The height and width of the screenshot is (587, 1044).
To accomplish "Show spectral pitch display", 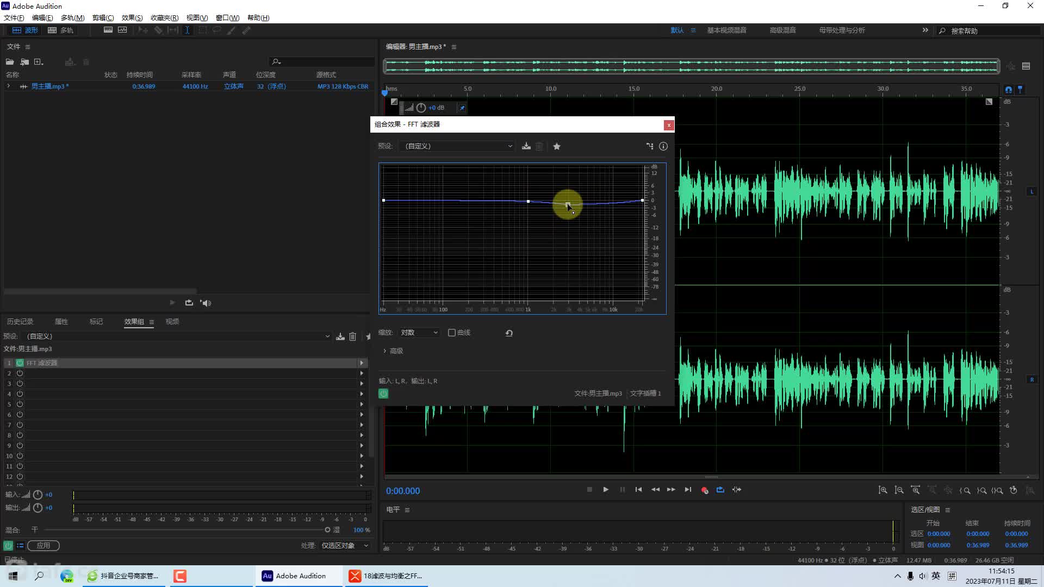I will point(122,30).
